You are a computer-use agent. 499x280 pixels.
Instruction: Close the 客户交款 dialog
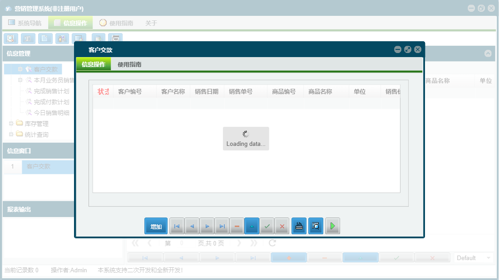click(x=418, y=49)
